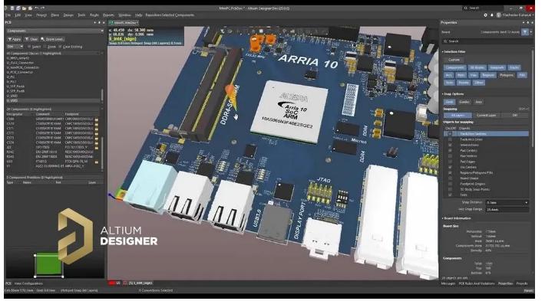Open the Reports menu
The width and height of the screenshot is (545, 301).
(x=108, y=15)
